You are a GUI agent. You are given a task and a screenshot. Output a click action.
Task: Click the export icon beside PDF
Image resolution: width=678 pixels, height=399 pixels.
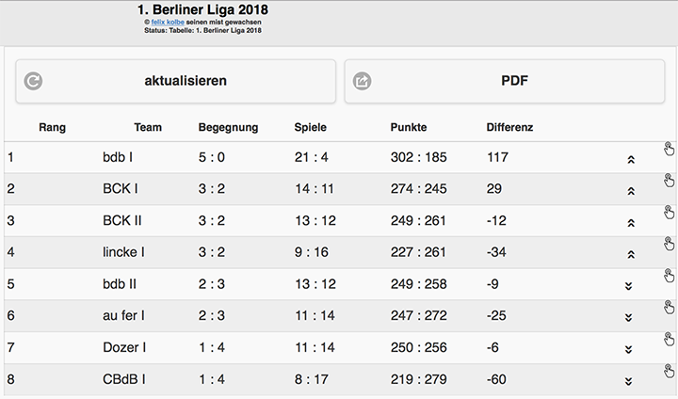click(x=362, y=81)
